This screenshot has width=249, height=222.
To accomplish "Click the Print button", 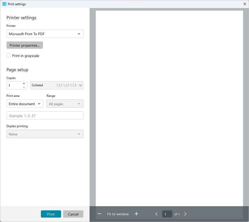I will 51,214.
